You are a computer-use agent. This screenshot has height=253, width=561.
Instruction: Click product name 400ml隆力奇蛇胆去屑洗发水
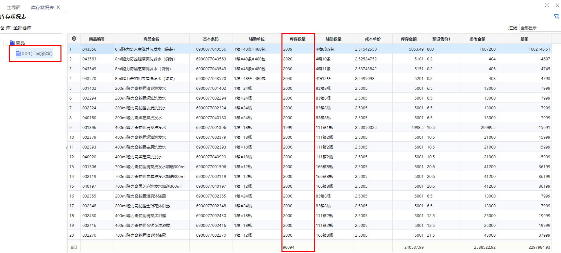tap(141, 147)
